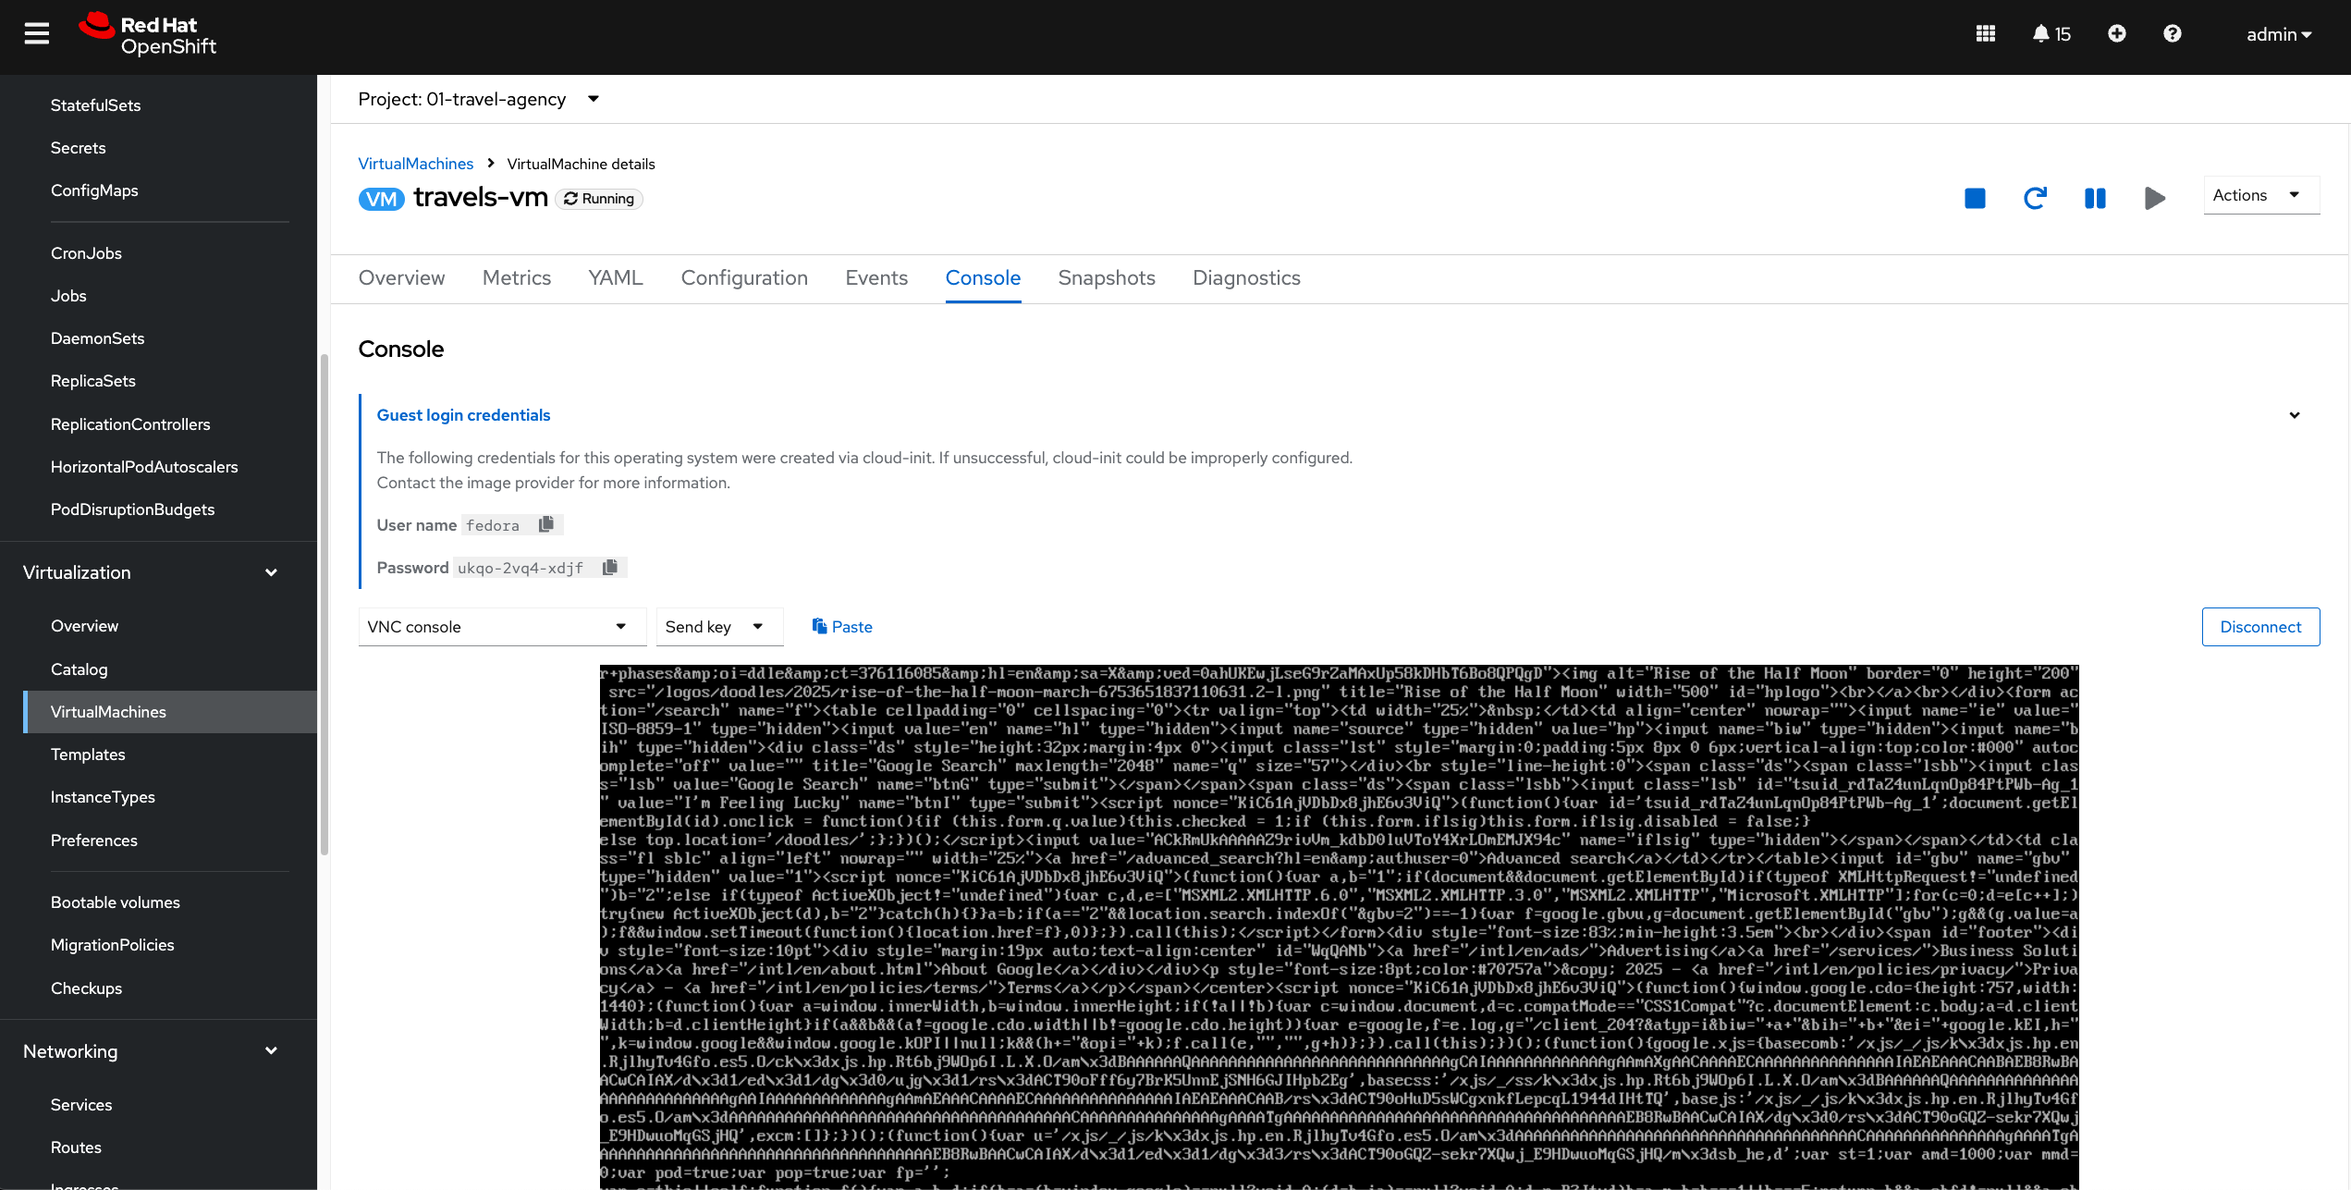Open Secrets in sidebar

(78, 148)
